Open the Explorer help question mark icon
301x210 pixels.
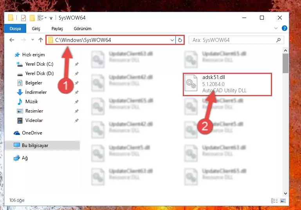pyautogui.click(x=284, y=29)
